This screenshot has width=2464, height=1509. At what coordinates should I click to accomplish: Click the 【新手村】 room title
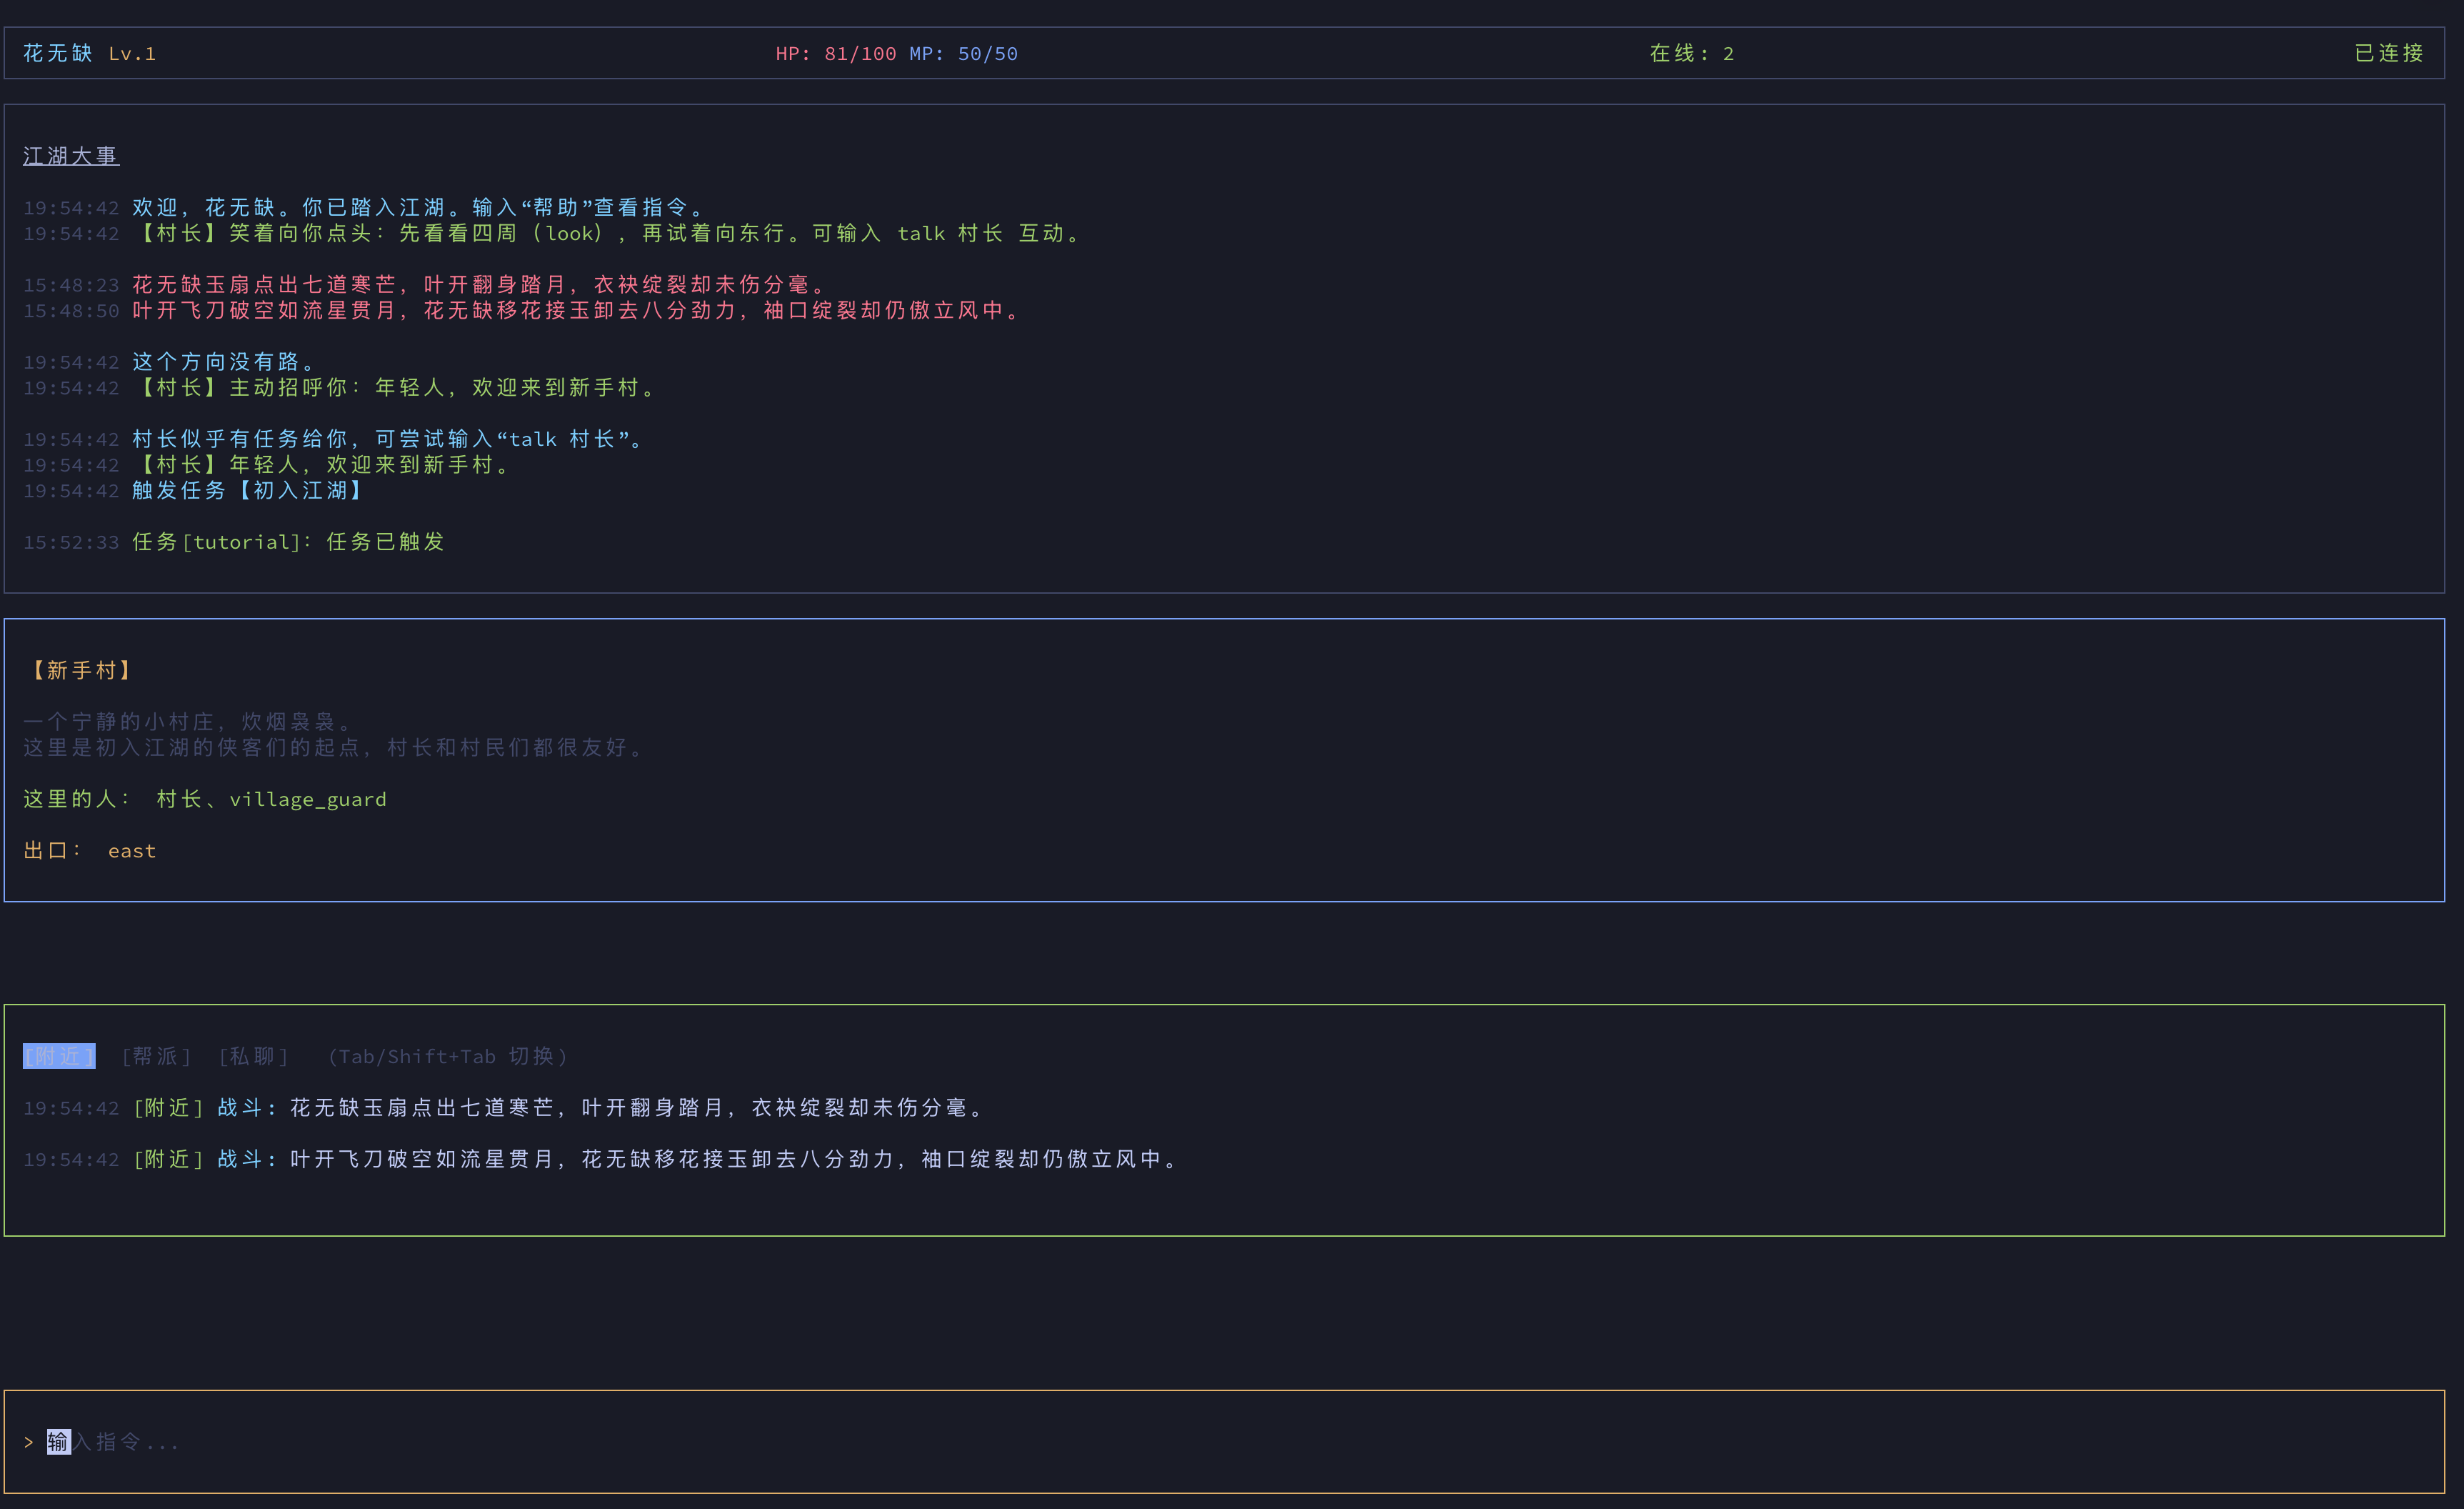point(82,670)
